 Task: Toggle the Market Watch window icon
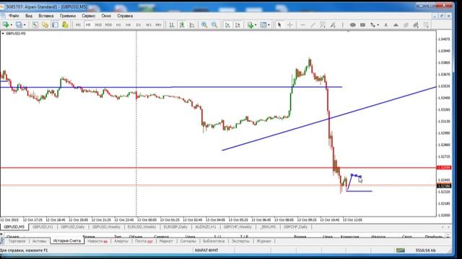pos(35,25)
